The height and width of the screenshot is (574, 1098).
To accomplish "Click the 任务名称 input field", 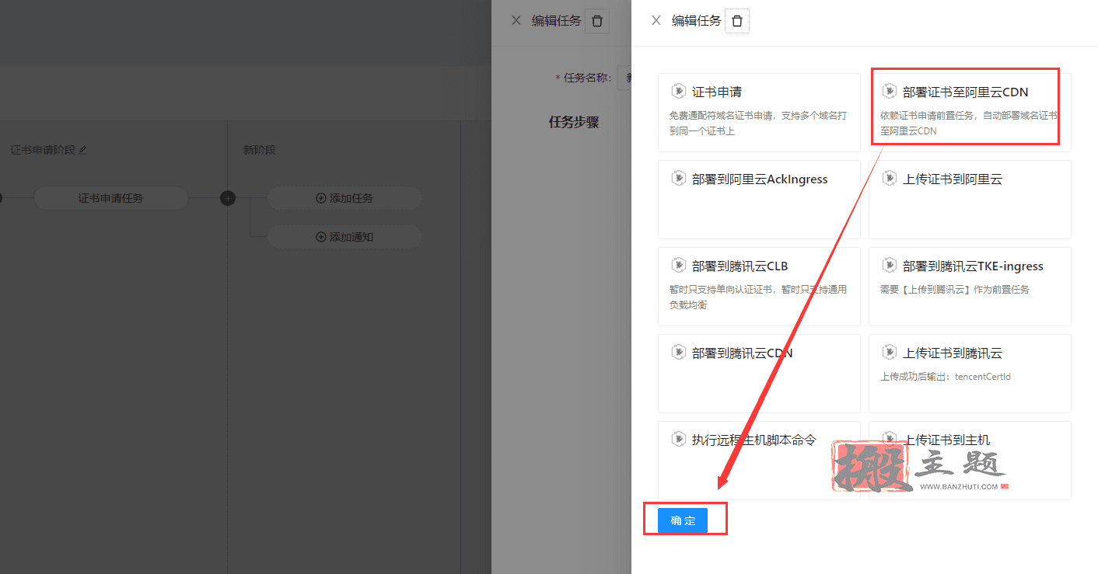I will click(x=624, y=78).
